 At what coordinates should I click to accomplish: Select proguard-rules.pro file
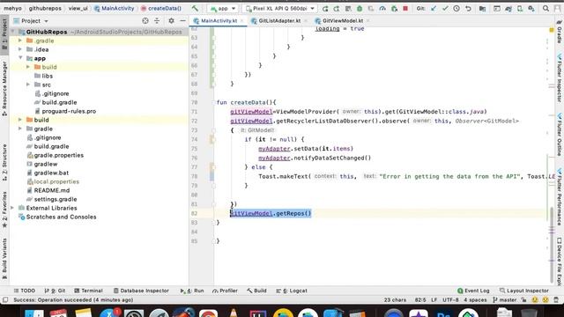coord(69,111)
